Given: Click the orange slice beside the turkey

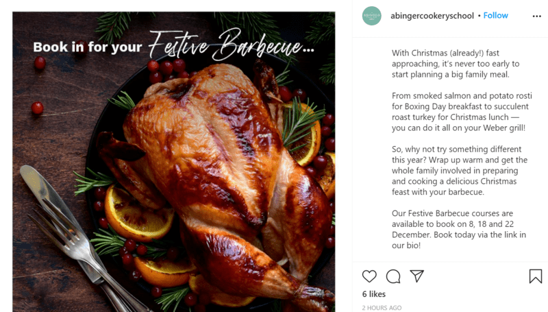Looking at the screenshot, I should tap(139, 214).
